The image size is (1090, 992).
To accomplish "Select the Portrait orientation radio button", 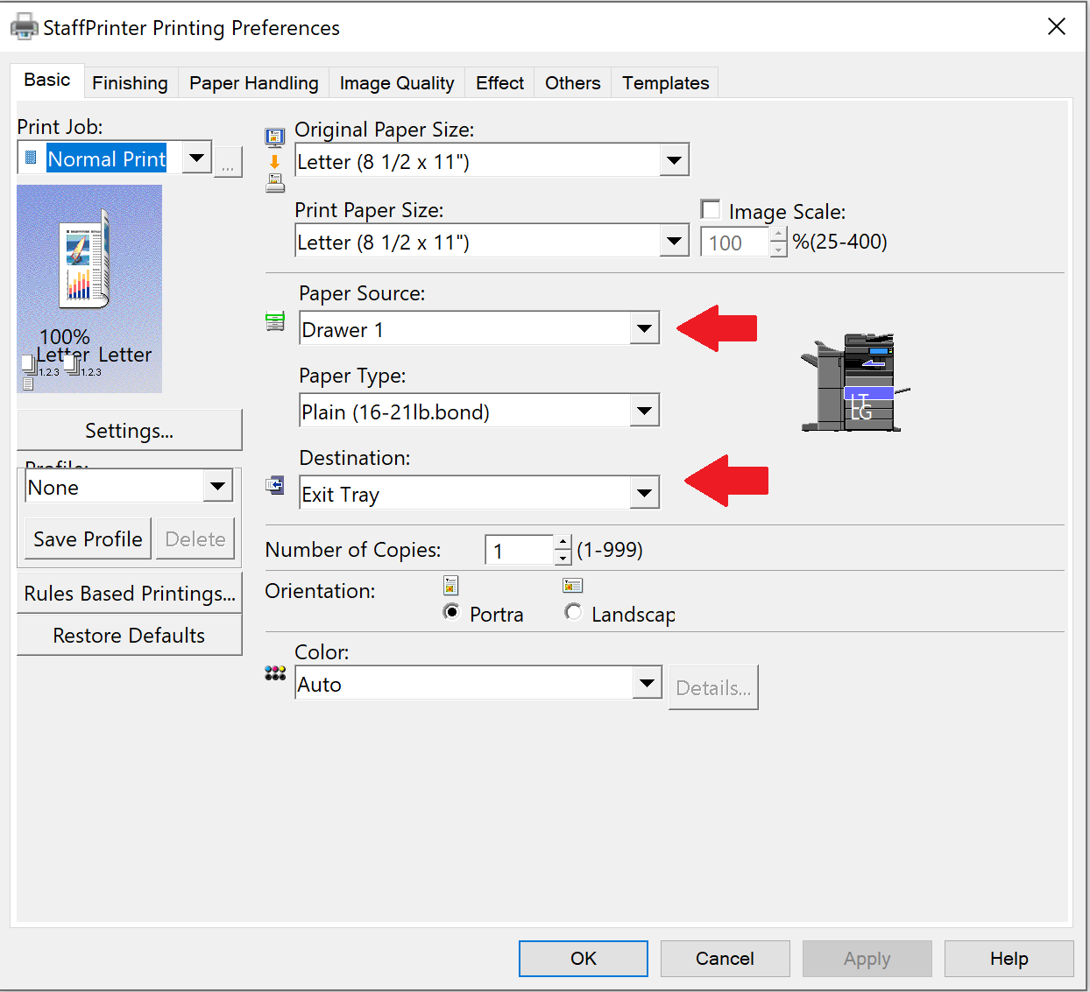I will click(451, 612).
